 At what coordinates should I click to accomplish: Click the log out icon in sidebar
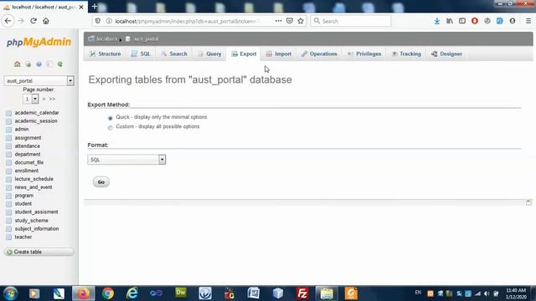click(x=28, y=64)
